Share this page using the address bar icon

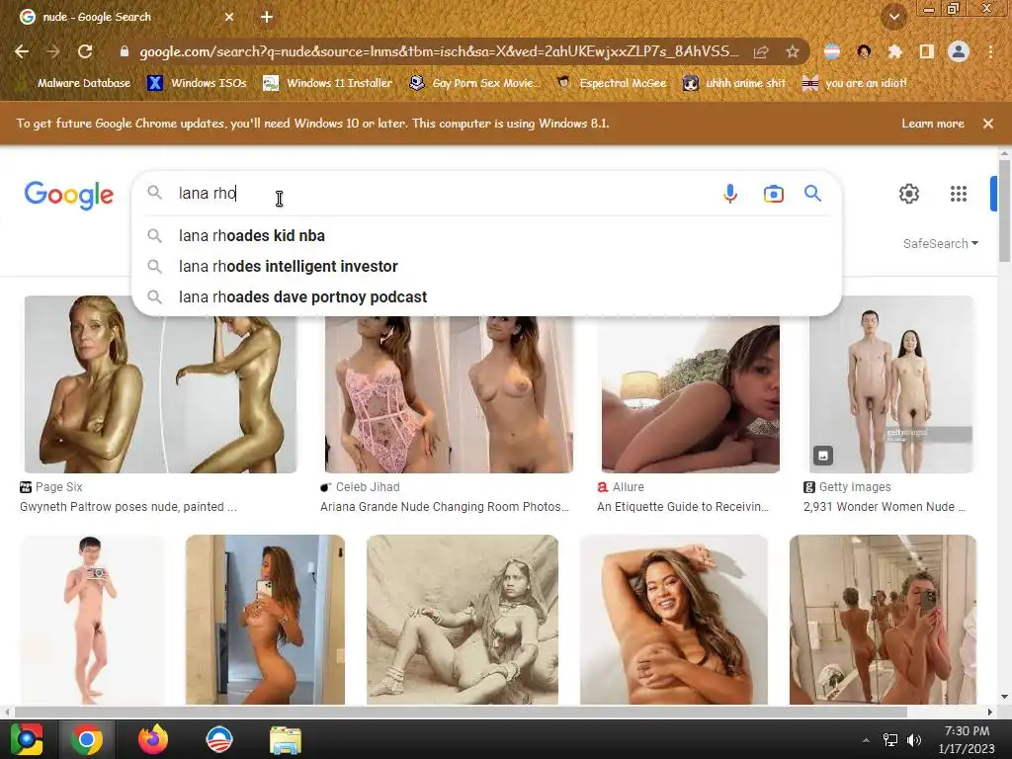point(761,51)
